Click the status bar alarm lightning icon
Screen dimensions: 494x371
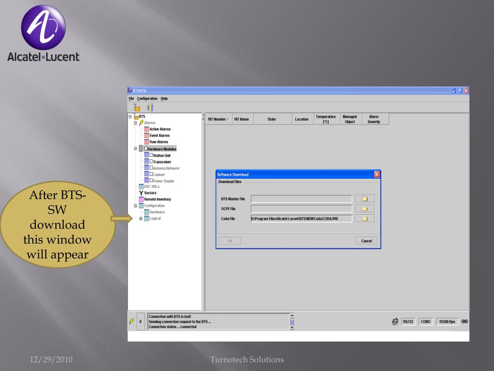pos(132,321)
